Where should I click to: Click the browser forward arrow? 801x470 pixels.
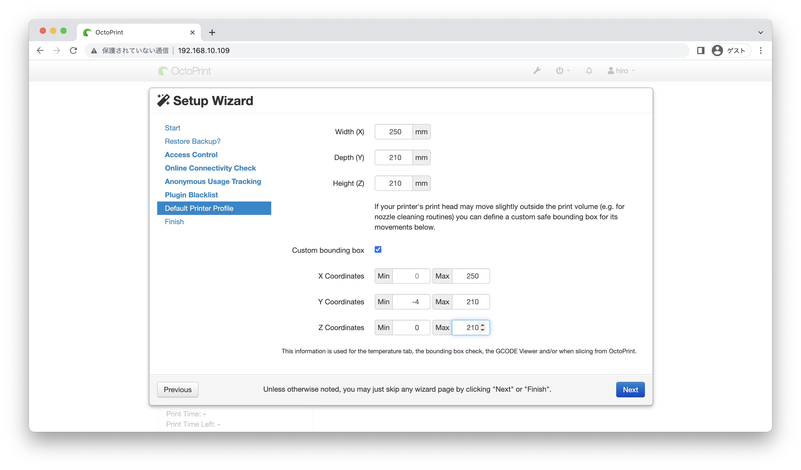click(57, 51)
